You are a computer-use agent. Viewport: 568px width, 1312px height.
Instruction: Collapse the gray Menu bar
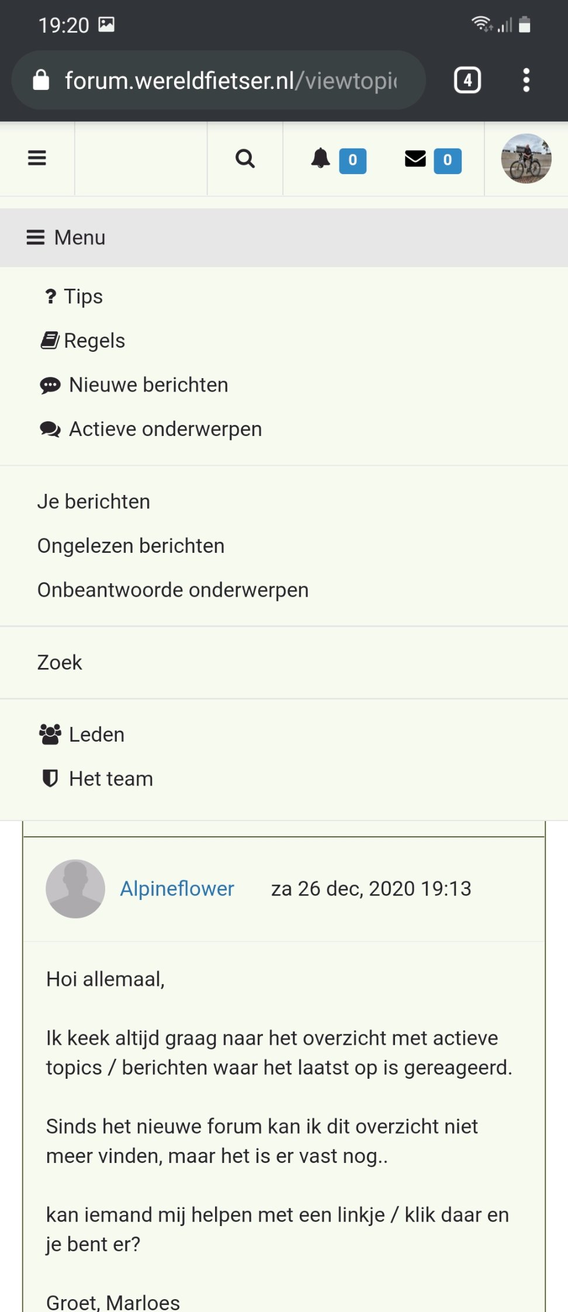pos(66,238)
